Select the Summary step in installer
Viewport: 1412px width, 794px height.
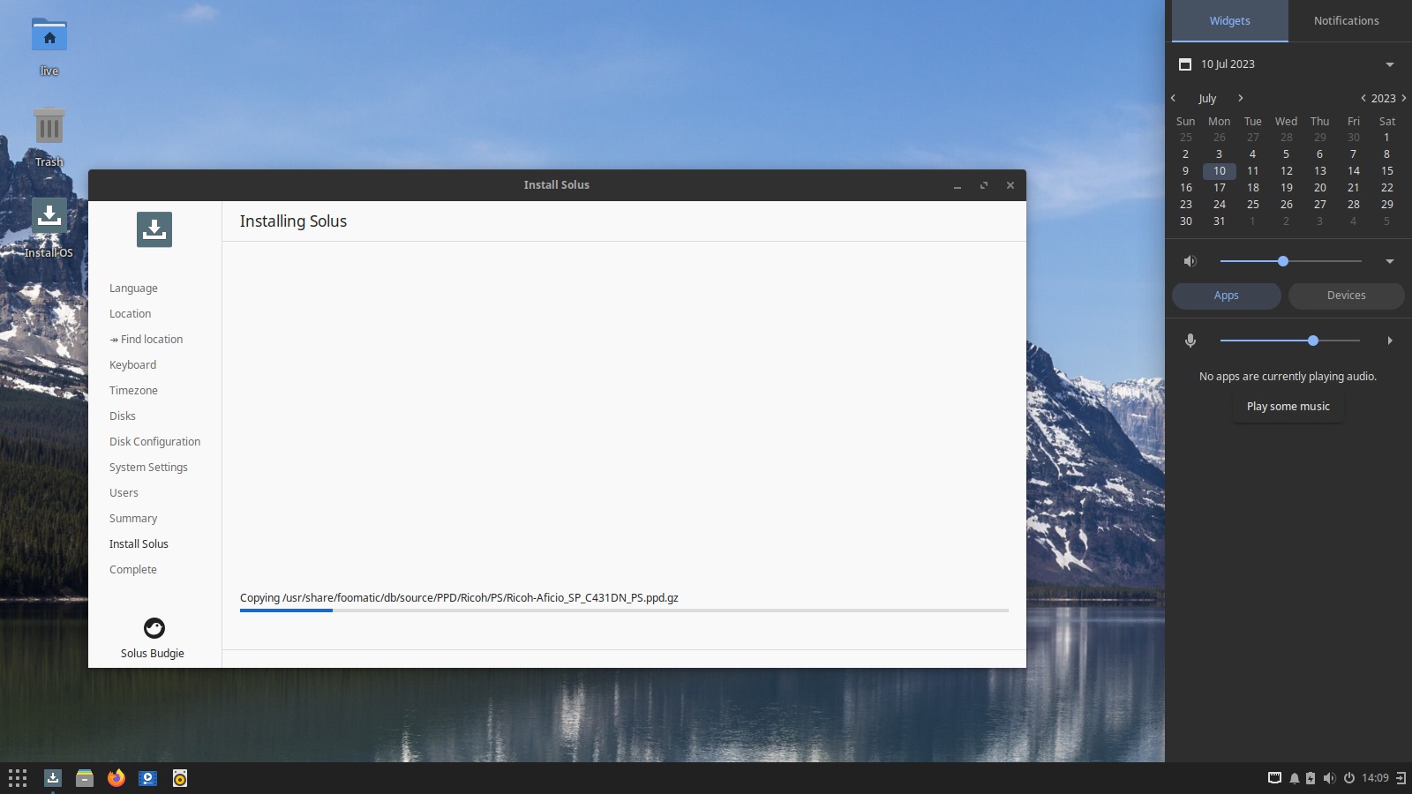[x=133, y=519]
